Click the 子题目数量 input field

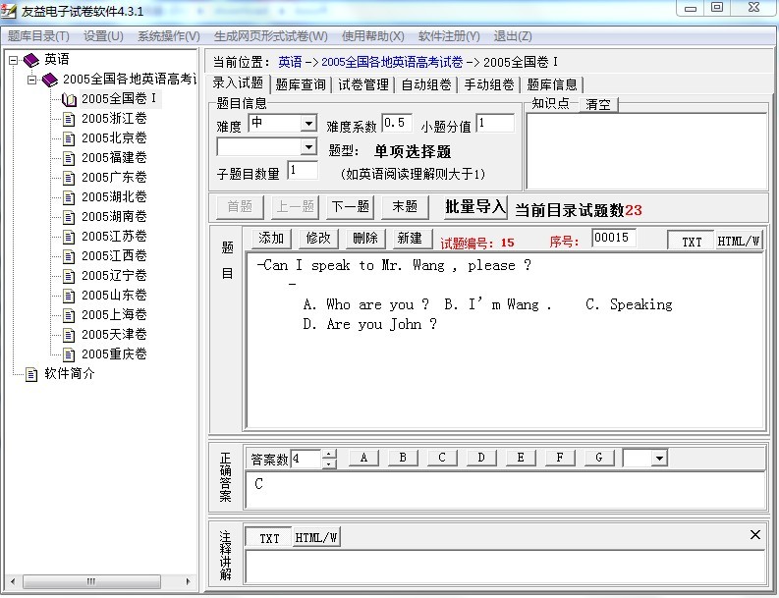[302, 170]
